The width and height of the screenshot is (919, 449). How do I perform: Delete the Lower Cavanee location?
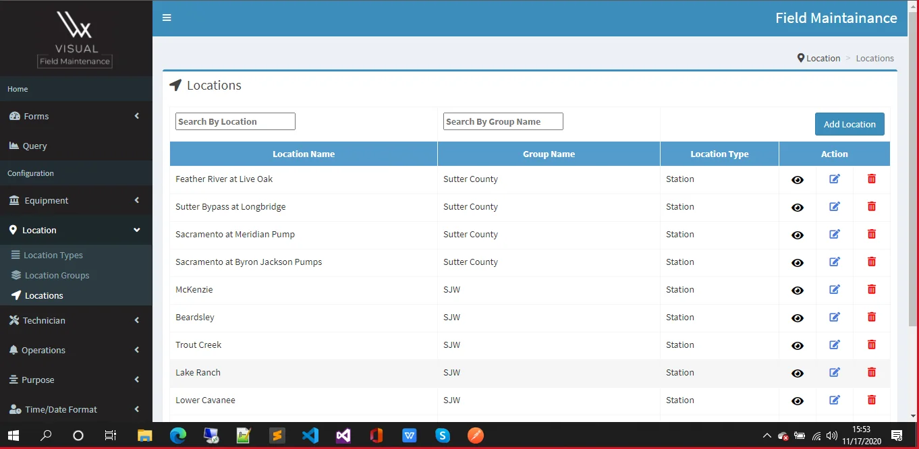pos(872,400)
